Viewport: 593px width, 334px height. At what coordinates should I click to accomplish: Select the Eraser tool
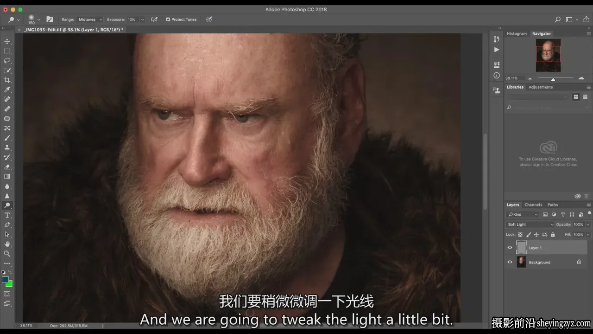tap(7, 167)
